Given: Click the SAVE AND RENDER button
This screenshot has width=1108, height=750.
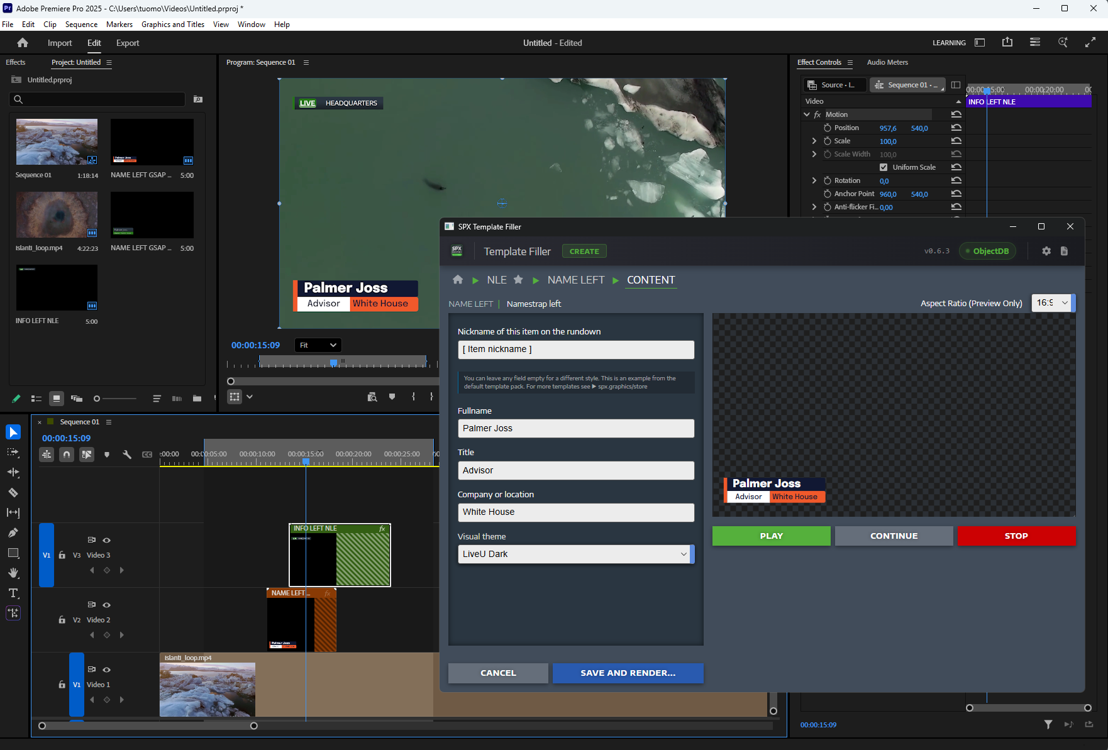Looking at the screenshot, I should click(628, 673).
